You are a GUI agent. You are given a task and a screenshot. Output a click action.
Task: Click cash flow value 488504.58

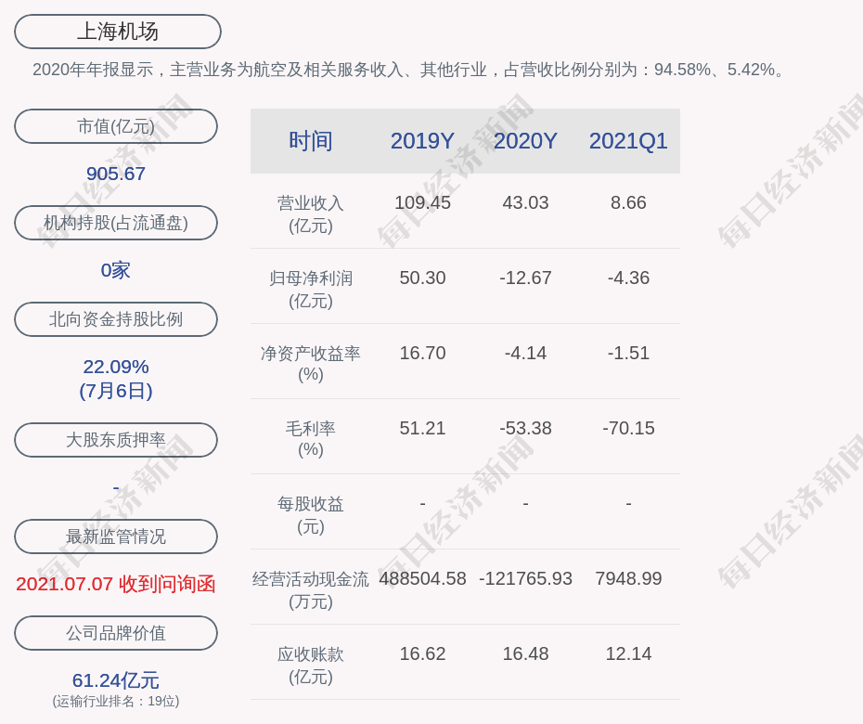tap(422, 578)
